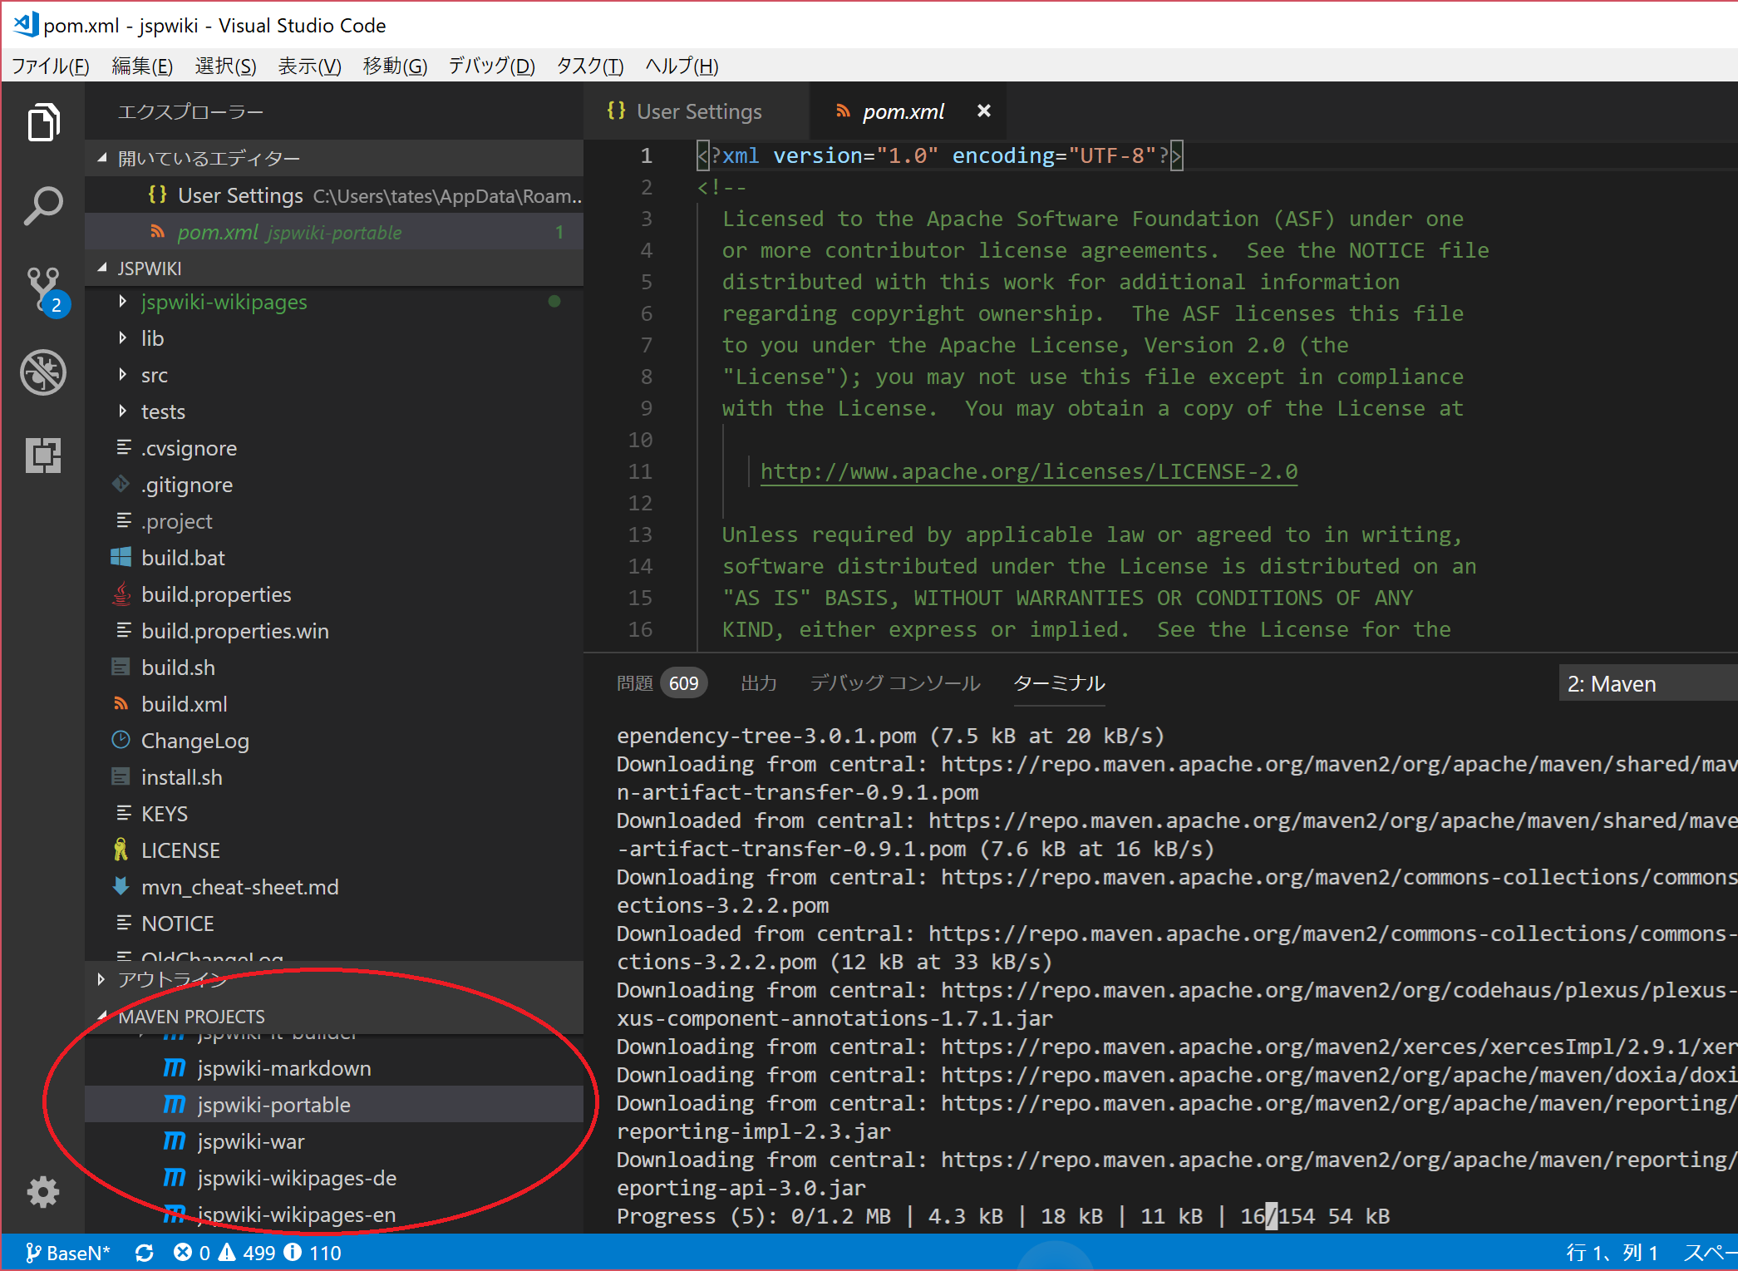
Task: Select the jspwiki-wikipages-en Maven project
Action: click(x=334, y=1214)
